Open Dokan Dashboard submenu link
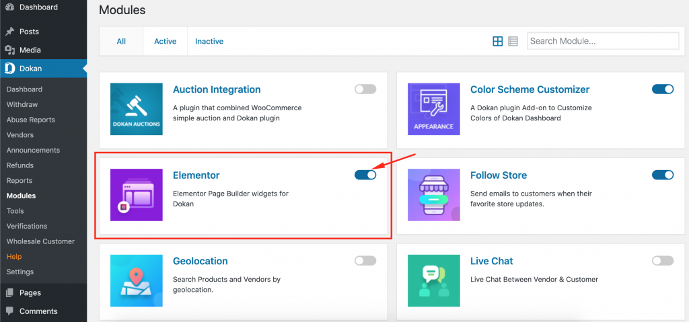This screenshot has width=689, height=322. click(x=25, y=89)
